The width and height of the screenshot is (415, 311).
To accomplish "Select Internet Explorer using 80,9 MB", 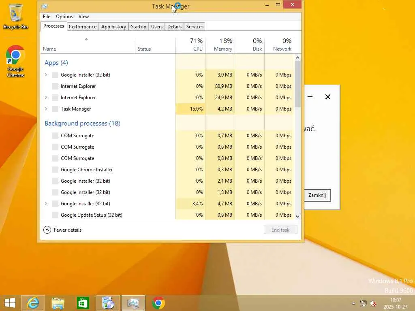I will 167,86.
